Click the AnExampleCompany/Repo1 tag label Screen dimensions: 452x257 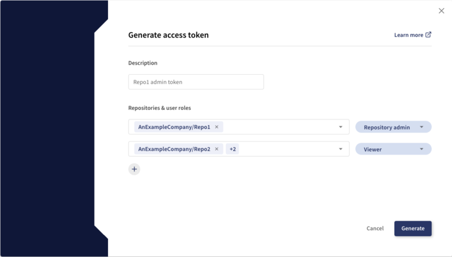pyautogui.click(x=174, y=127)
